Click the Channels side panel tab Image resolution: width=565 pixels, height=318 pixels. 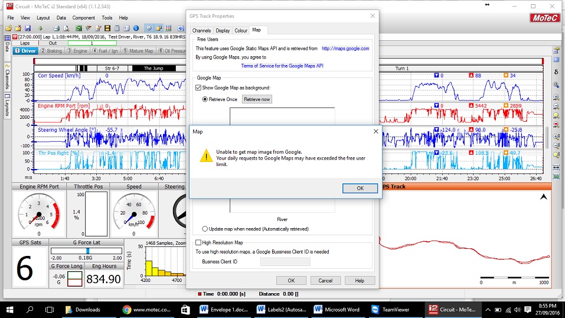click(x=7, y=76)
